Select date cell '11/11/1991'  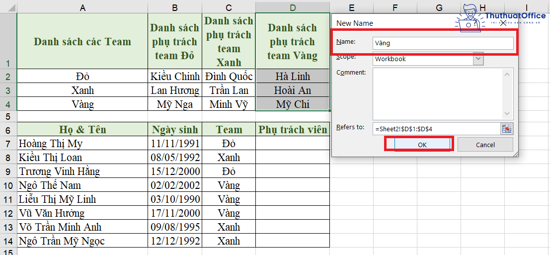[175, 143]
